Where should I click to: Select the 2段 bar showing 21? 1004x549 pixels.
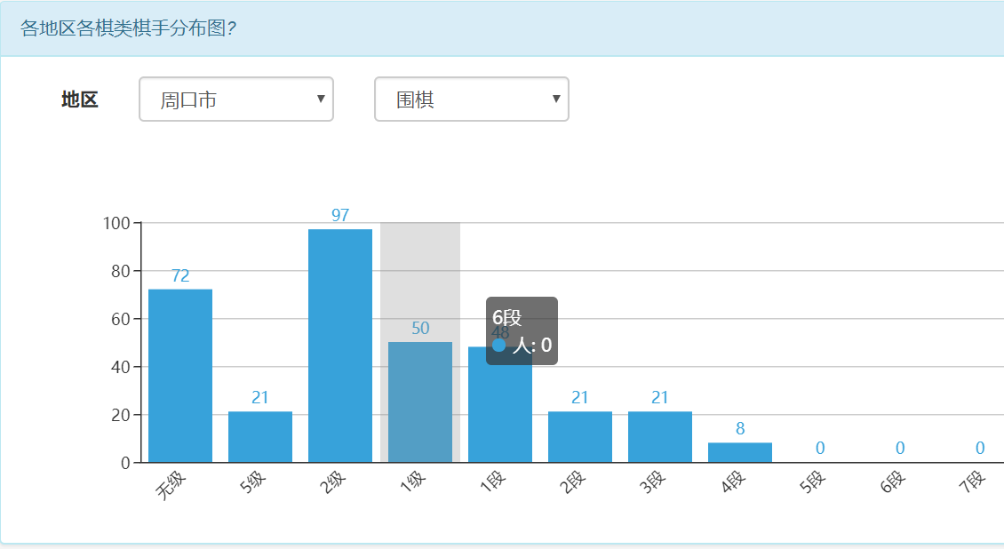(x=580, y=437)
